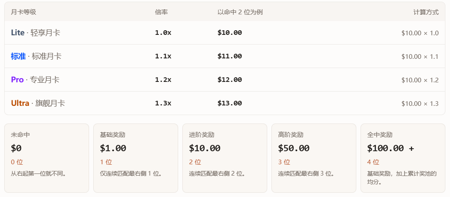
Task: Click the 4 位 label in 全中奖励
Action: coord(373,162)
